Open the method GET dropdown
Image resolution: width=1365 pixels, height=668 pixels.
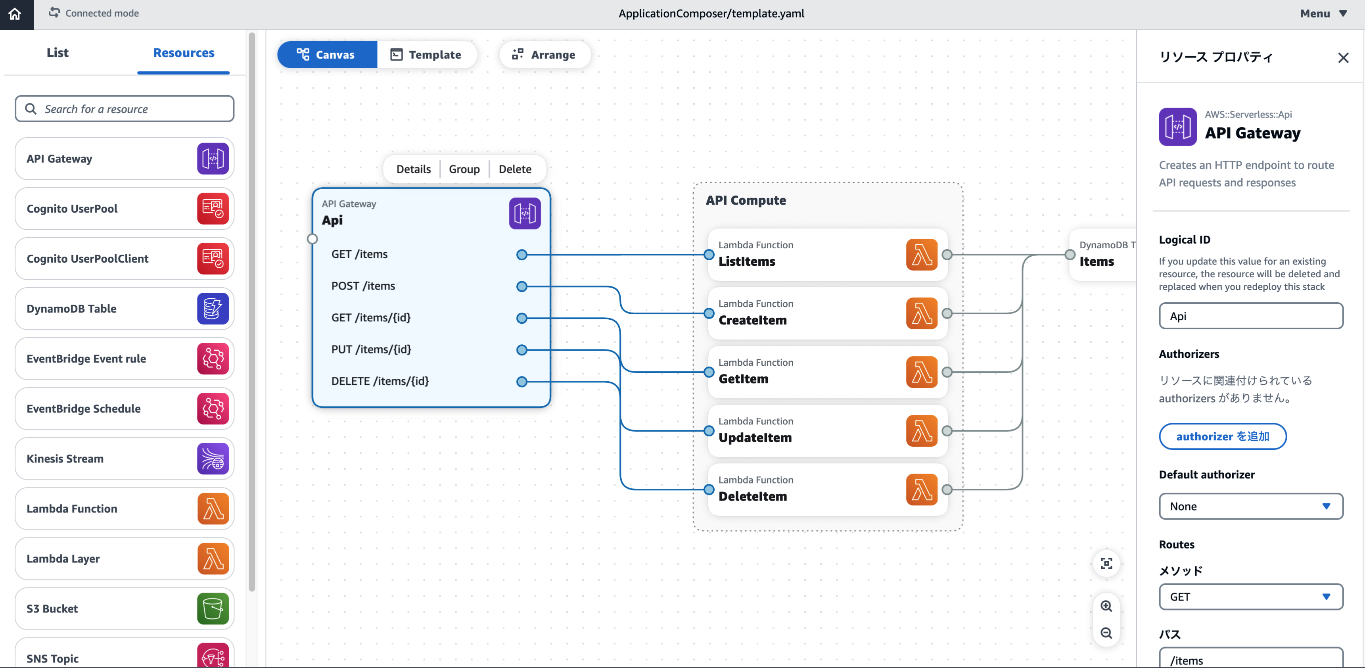[1250, 597]
